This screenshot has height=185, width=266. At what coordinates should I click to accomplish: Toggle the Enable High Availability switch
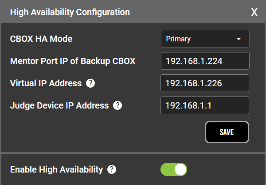coord(174,169)
